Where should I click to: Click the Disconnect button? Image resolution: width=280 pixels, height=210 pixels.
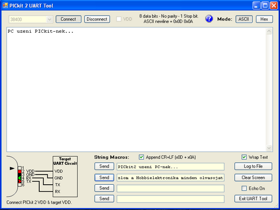pos(97,19)
